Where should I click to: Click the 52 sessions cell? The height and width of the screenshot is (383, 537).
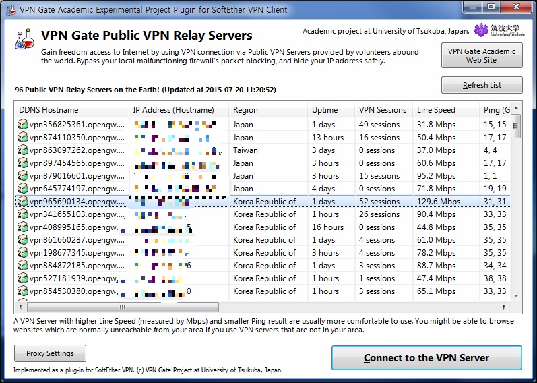pyautogui.click(x=379, y=201)
